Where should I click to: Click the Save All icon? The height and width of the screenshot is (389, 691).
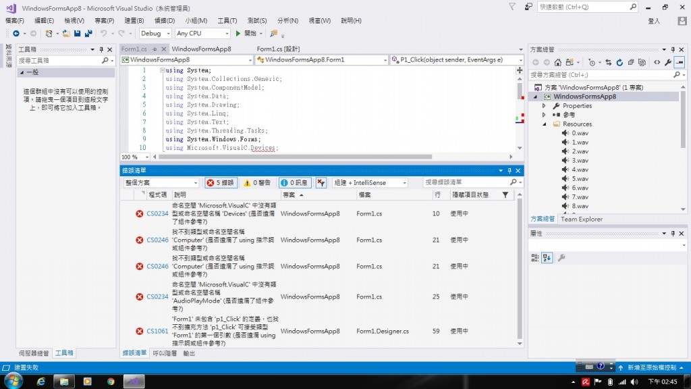click(88, 34)
